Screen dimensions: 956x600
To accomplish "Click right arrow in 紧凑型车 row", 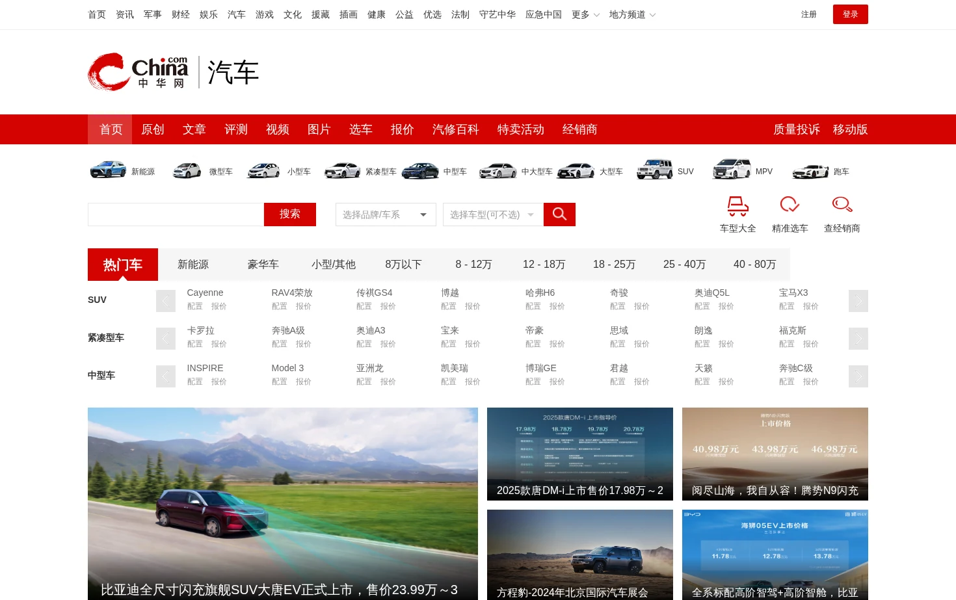I will (858, 339).
